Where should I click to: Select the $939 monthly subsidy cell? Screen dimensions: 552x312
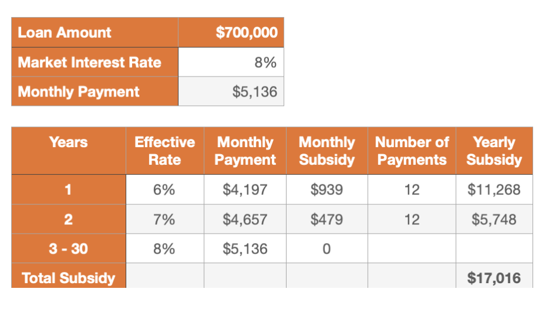pyautogui.click(x=327, y=190)
